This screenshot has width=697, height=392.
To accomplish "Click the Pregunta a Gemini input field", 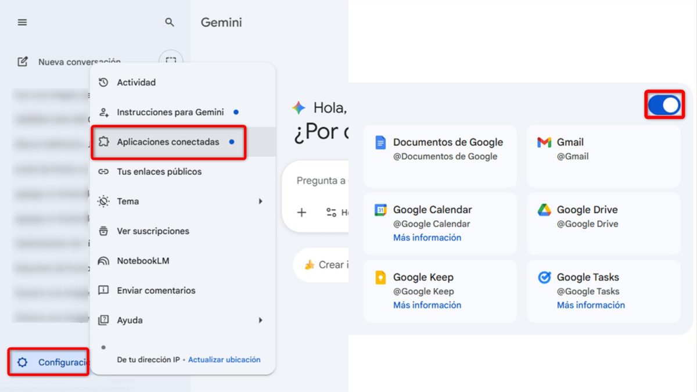I will 322,180.
